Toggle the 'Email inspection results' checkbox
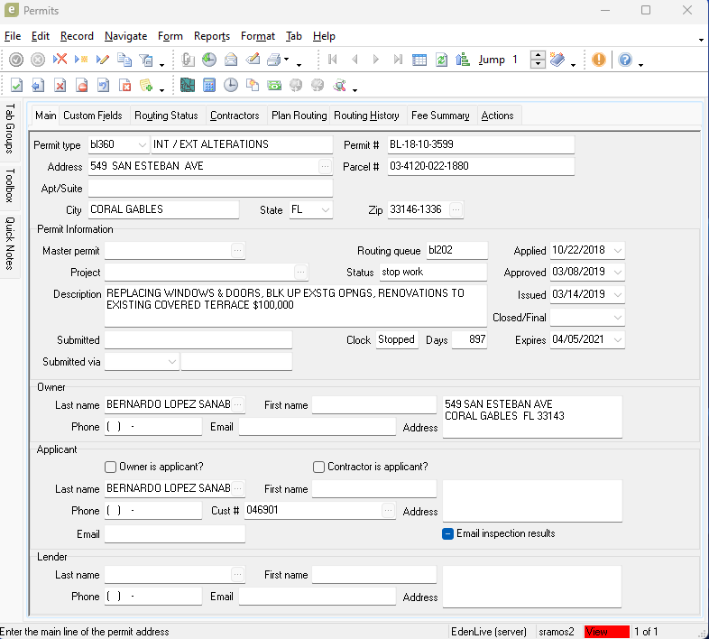The width and height of the screenshot is (709, 639). [x=447, y=533]
